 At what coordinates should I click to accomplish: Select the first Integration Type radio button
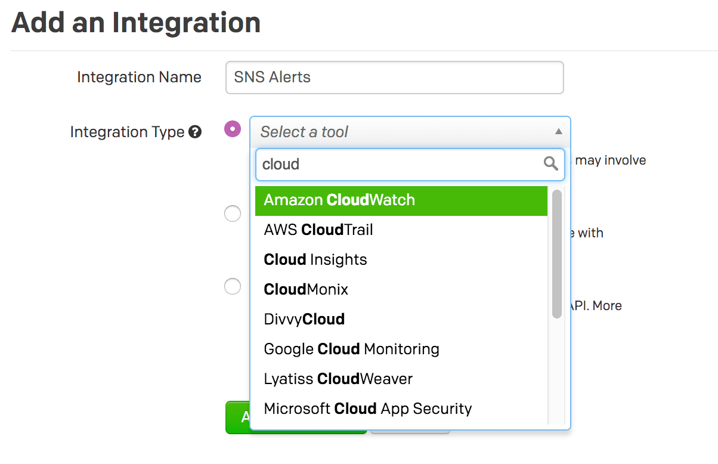(233, 129)
